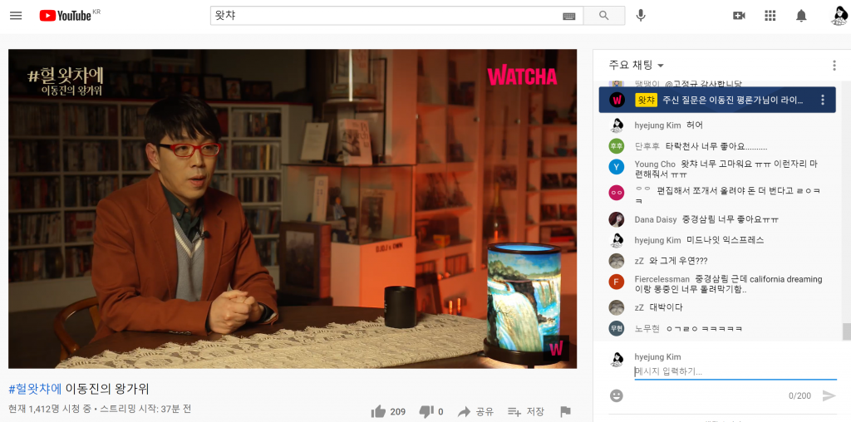Open the hamburger guide menu
This screenshot has height=422, width=851.
click(16, 15)
